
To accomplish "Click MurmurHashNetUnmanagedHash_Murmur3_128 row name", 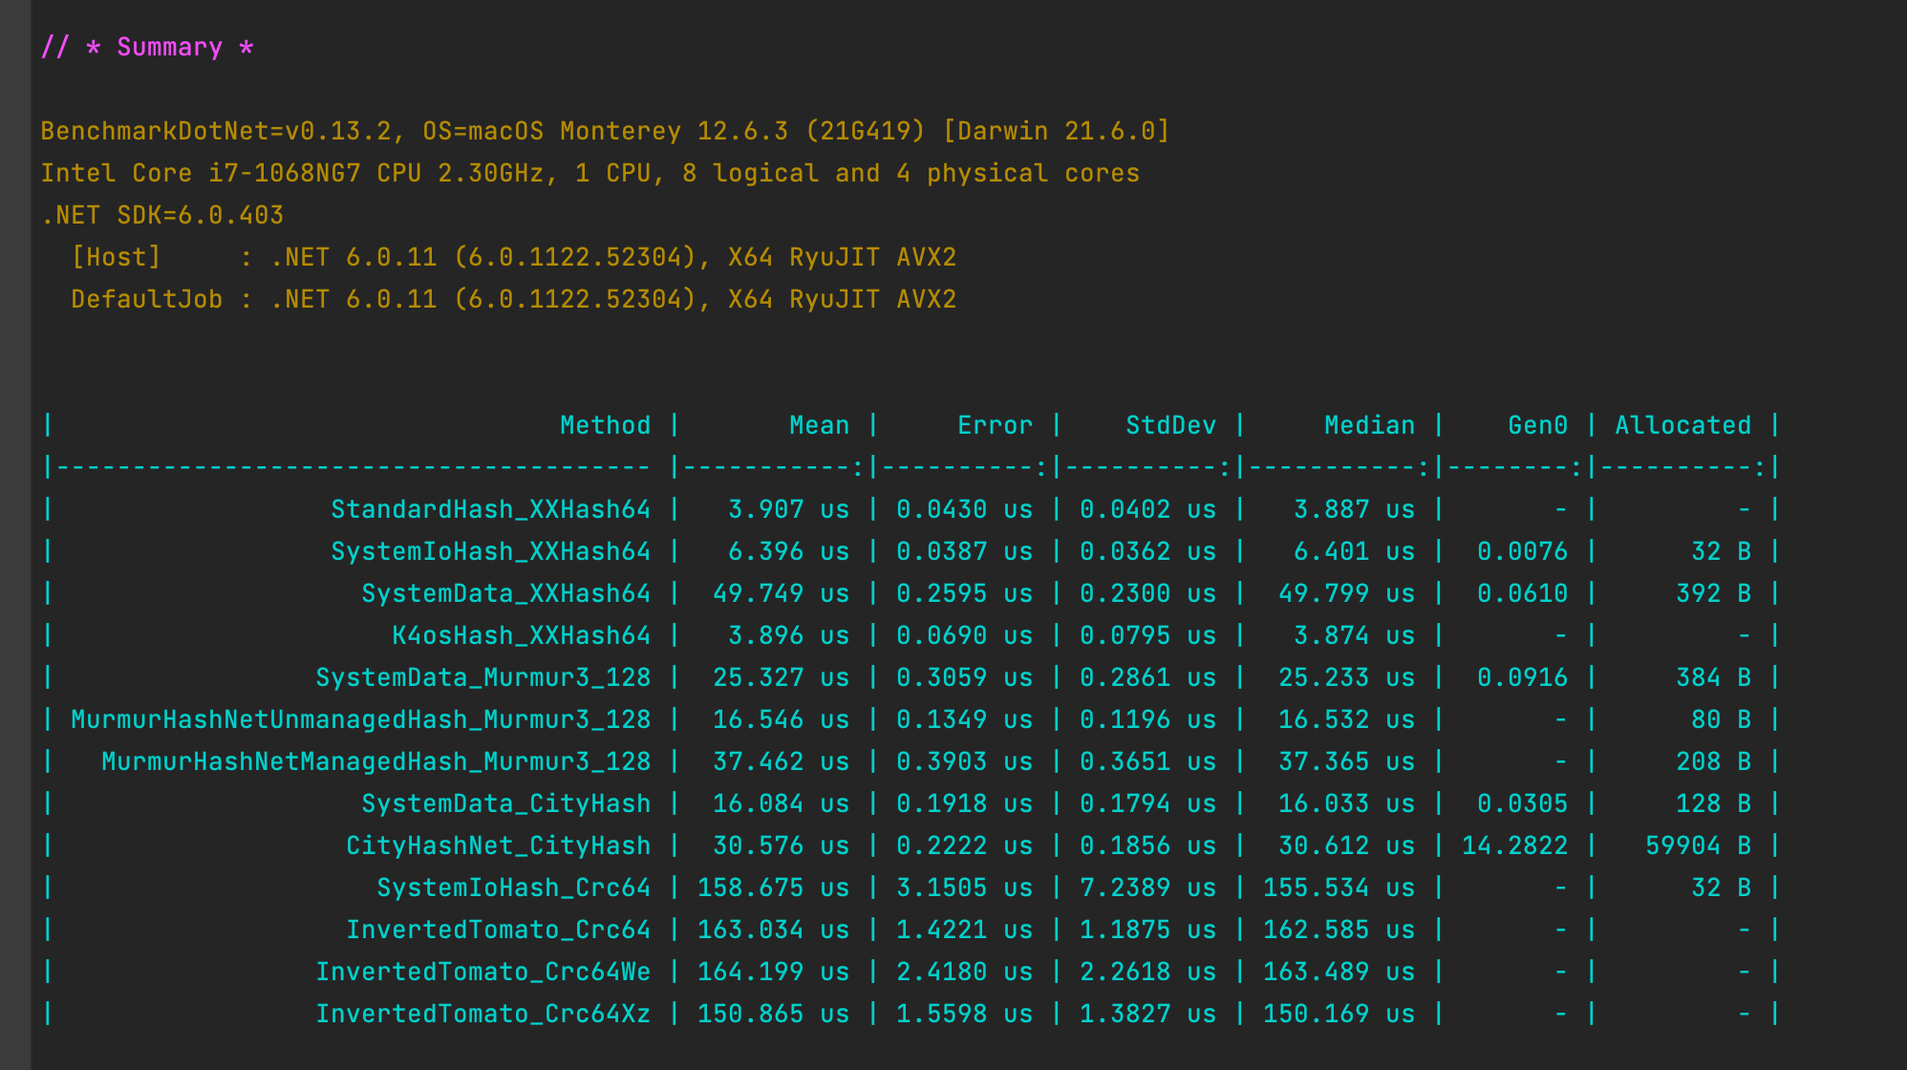I will tap(360, 720).
